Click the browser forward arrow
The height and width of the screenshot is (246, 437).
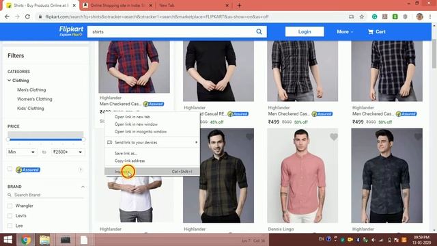tap(17, 16)
